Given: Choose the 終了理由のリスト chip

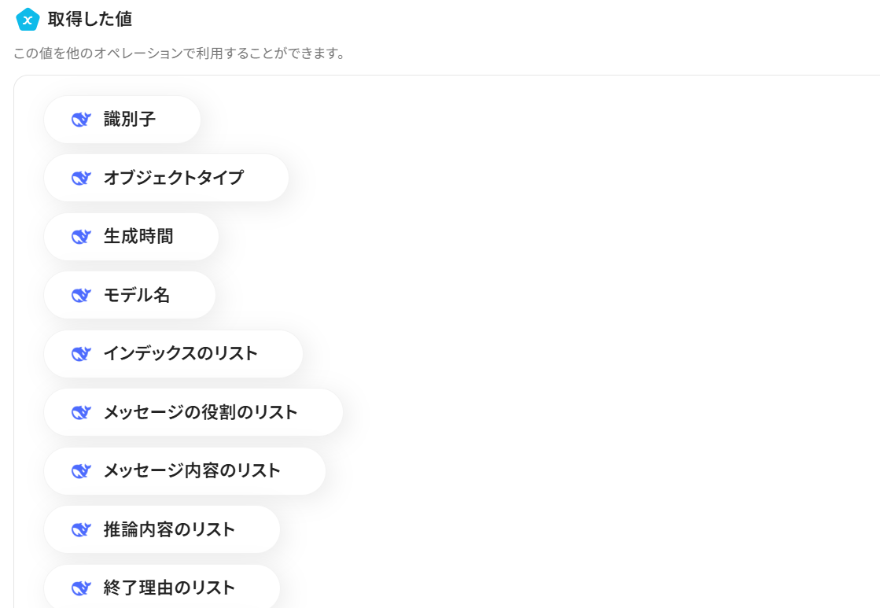Looking at the screenshot, I should tap(169, 588).
